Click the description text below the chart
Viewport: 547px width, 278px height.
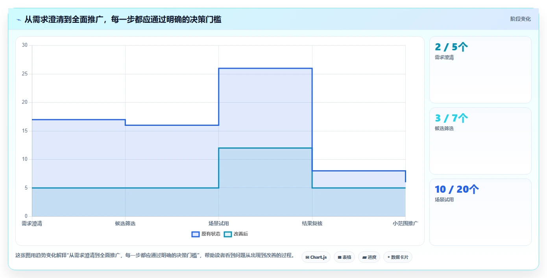155,255
